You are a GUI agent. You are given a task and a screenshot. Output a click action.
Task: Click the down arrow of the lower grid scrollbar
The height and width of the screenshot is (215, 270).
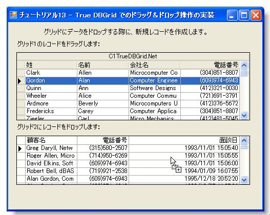coord(244,180)
